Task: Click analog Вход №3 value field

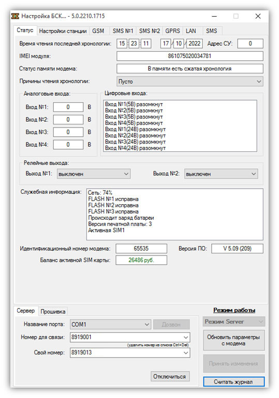Action: (x=68, y=132)
